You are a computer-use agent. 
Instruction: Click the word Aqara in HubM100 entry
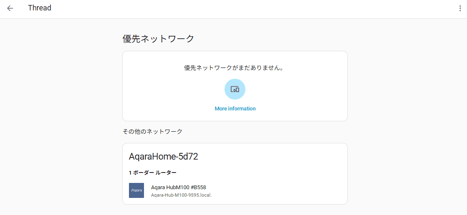(x=158, y=187)
